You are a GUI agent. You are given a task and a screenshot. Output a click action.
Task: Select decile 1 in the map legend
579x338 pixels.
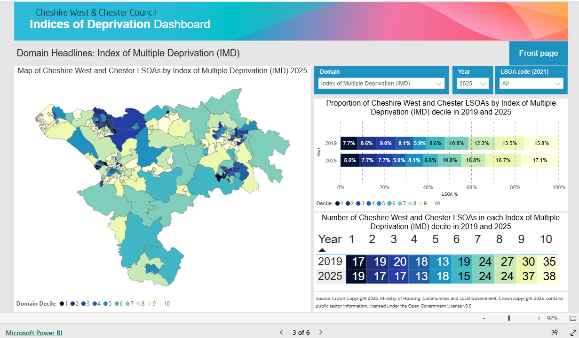coord(64,304)
